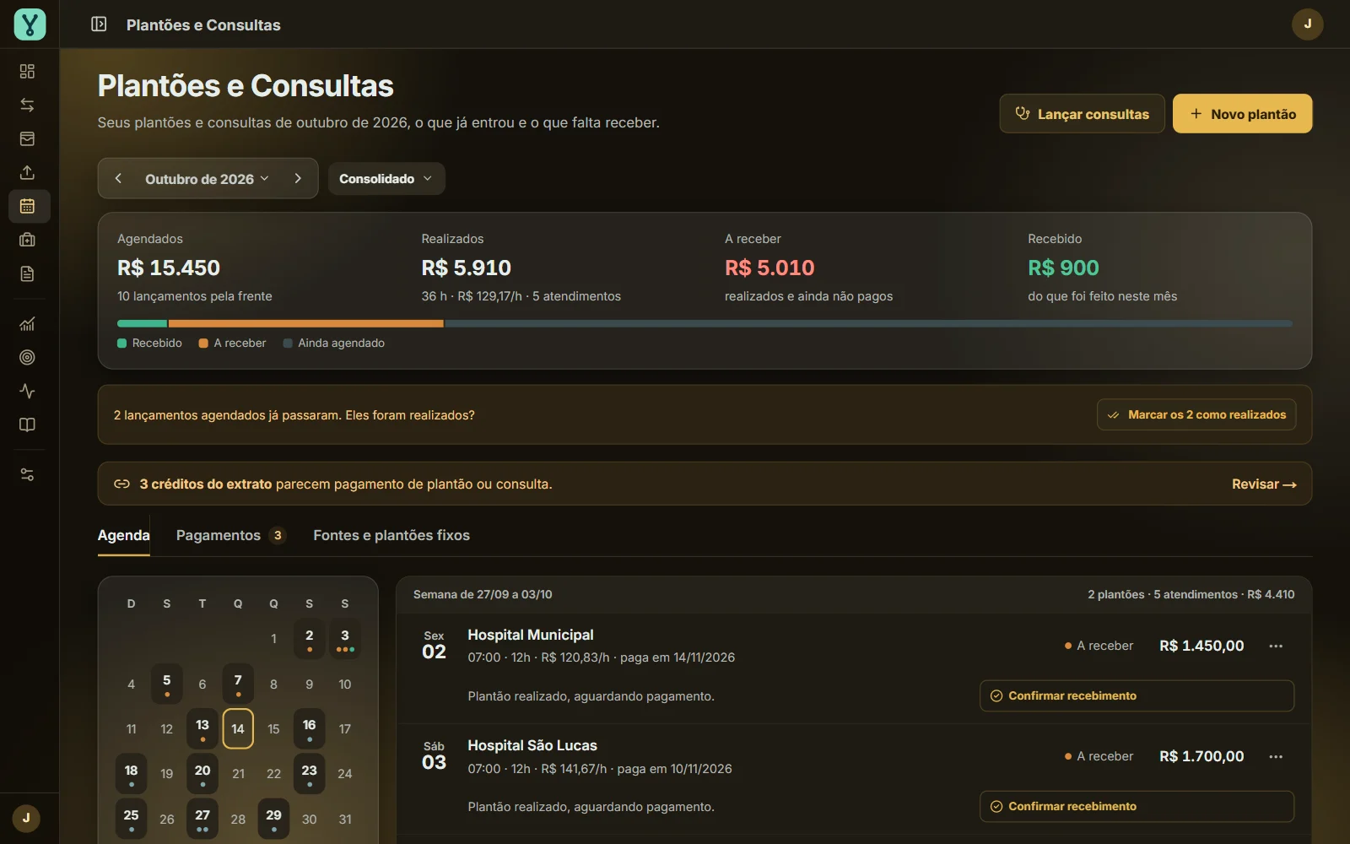Confirm recebimento for Hospital Municipal

click(x=1137, y=695)
